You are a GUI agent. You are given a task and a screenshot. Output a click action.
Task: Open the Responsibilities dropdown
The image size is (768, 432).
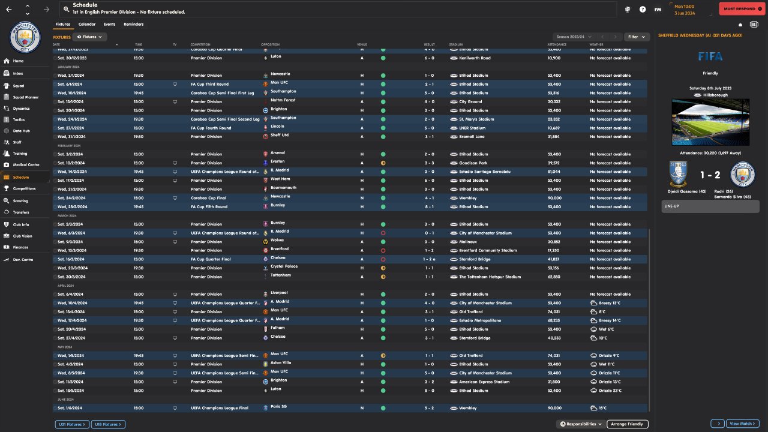click(581, 424)
